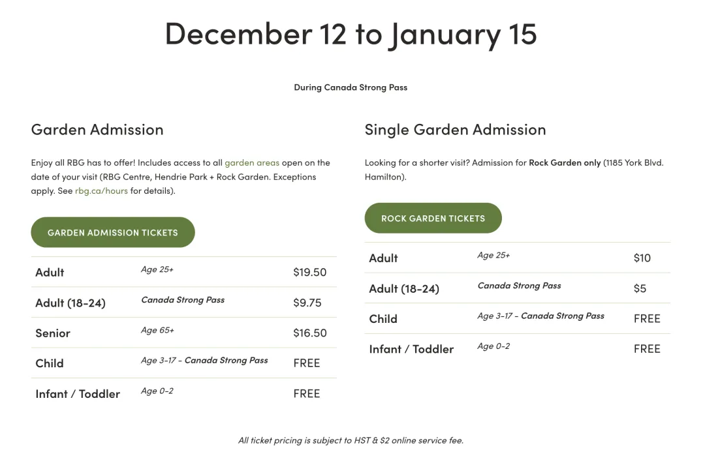Click the $10 Rock Garden Adult price
Viewport: 705px width, 452px height.
(642, 258)
